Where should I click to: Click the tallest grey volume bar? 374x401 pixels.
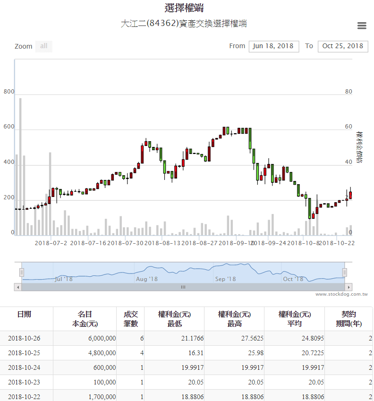[20, 165]
